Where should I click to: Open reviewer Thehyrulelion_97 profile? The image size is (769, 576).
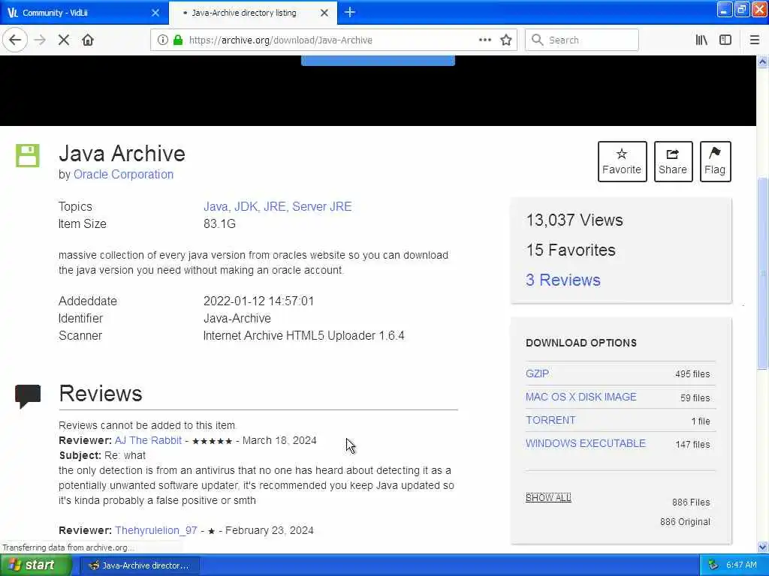coord(156,530)
